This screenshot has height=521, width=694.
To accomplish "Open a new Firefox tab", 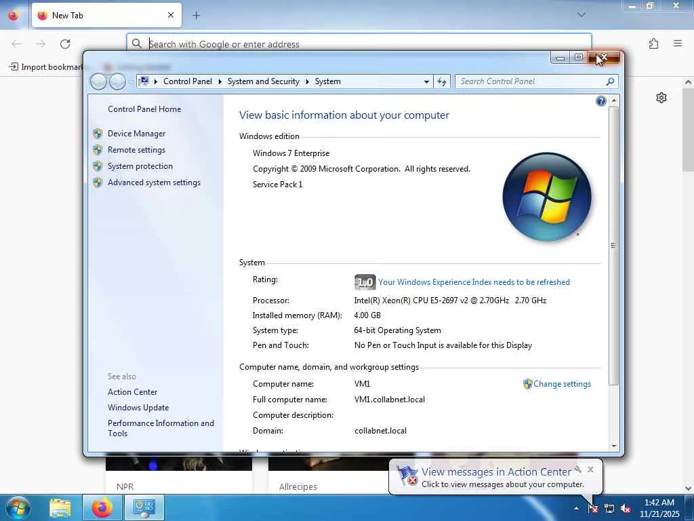I will click(x=197, y=16).
